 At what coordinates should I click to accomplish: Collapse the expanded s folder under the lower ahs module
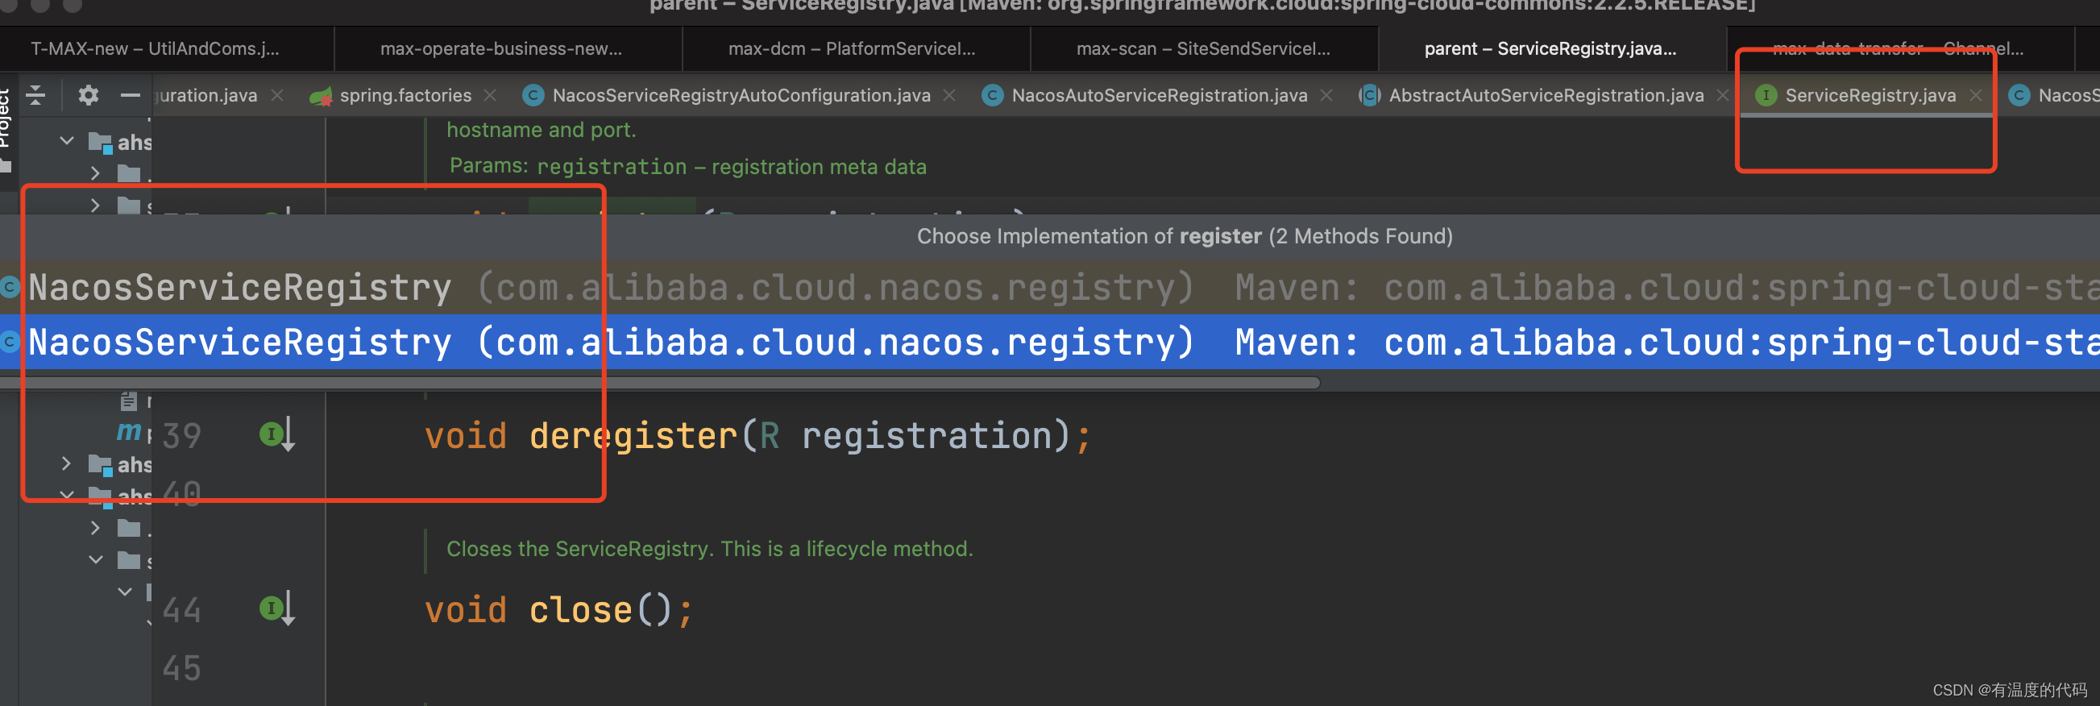pyautogui.click(x=95, y=560)
